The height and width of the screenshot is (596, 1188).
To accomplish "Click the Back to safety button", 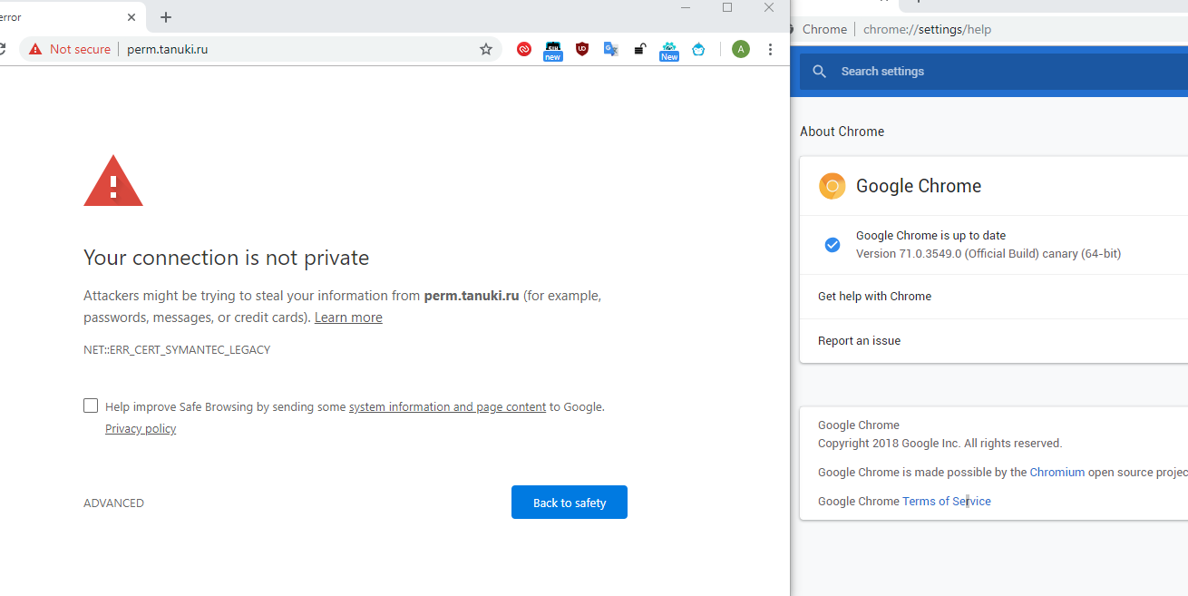I will 569,502.
